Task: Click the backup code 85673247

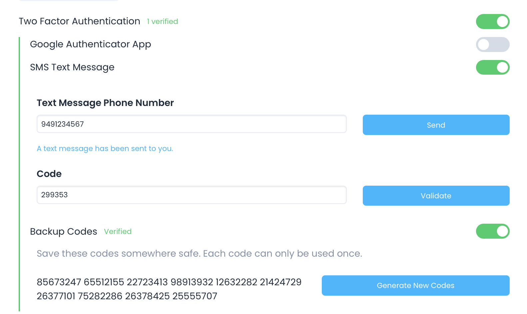Action: pos(59,282)
